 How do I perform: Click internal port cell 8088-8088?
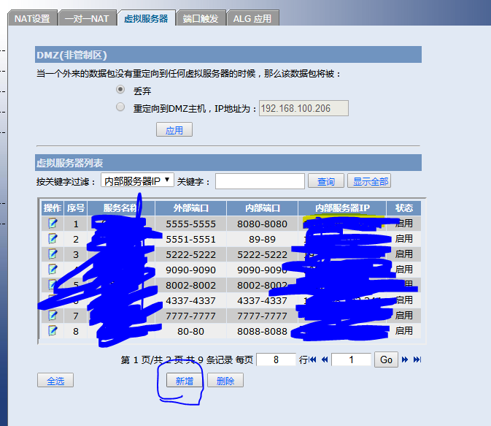point(262,331)
